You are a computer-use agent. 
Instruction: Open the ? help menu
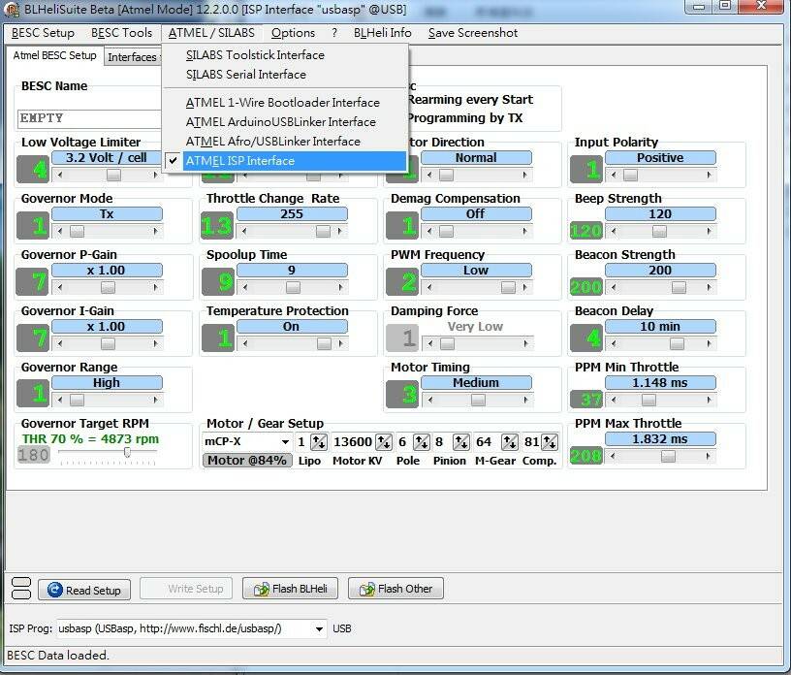click(x=334, y=33)
